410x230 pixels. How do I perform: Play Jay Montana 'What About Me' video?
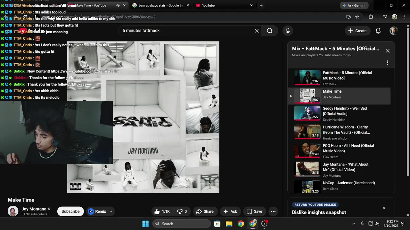click(339, 169)
